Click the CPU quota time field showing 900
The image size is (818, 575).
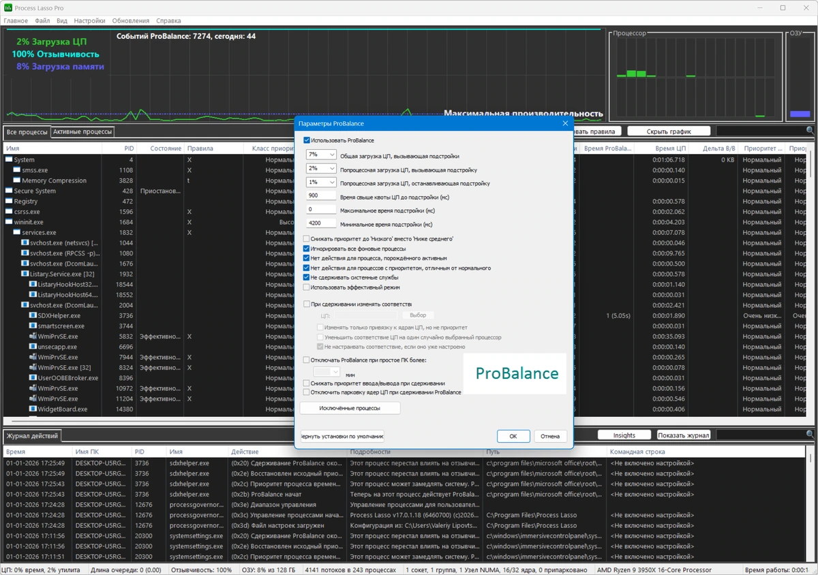click(x=321, y=196)
